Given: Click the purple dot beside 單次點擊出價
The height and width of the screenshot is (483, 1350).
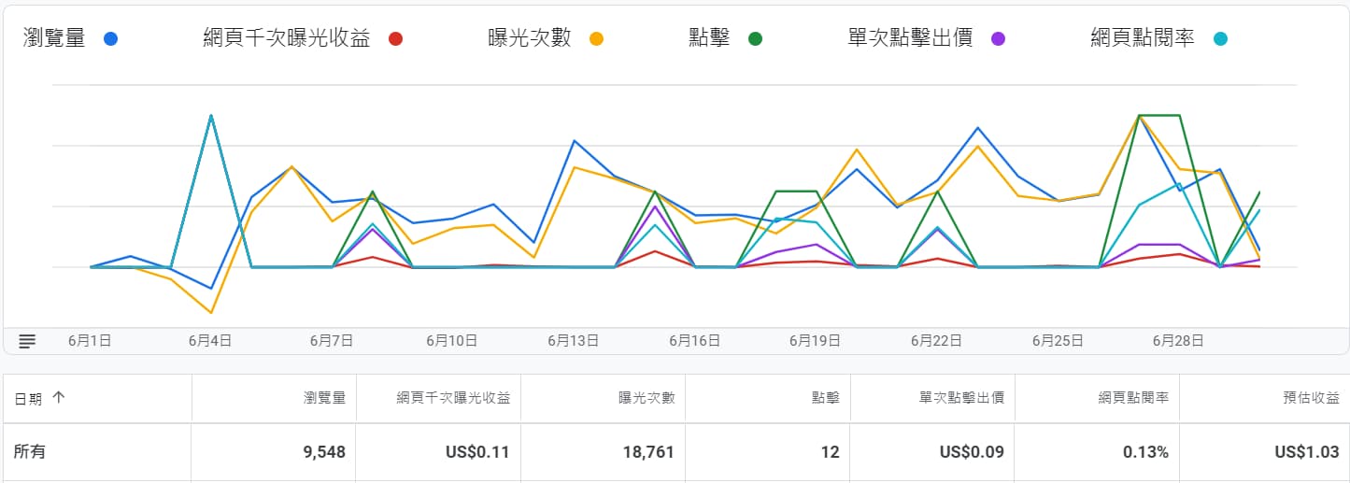Looking at the screenshot, I should point(998,39).
